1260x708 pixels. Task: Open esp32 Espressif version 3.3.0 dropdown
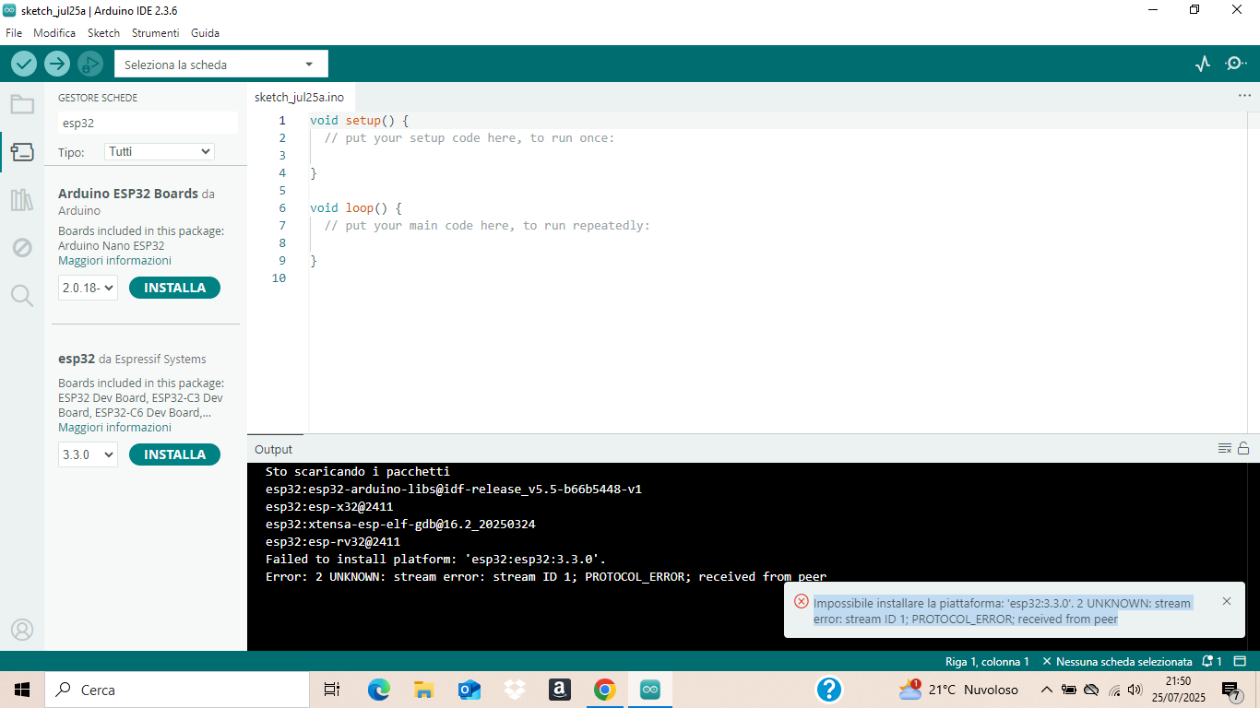88,454
